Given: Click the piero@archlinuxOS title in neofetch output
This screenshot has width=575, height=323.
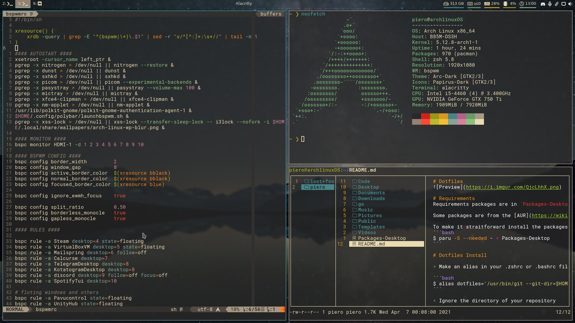Looking at the screenshot, I should pos(437,19).
